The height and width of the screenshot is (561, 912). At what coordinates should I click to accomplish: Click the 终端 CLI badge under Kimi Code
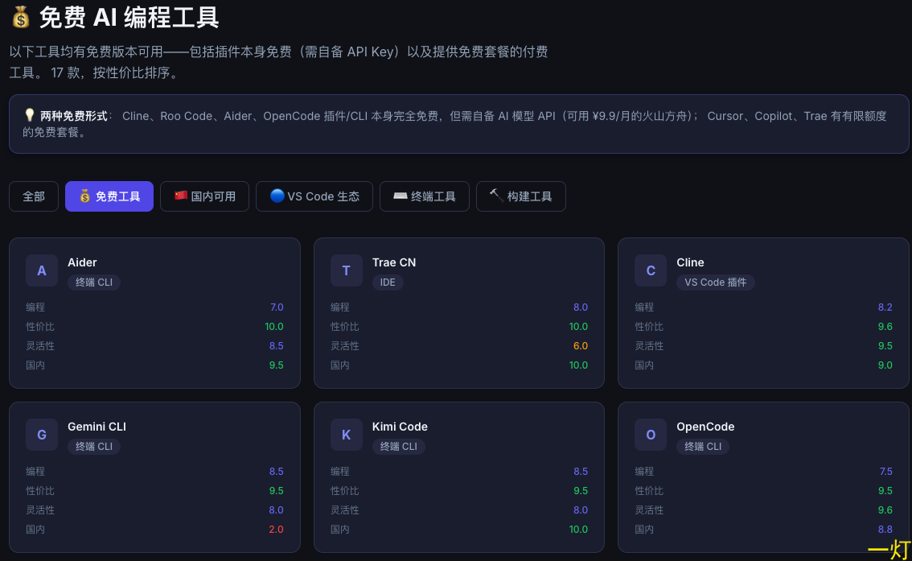point(398,447)
